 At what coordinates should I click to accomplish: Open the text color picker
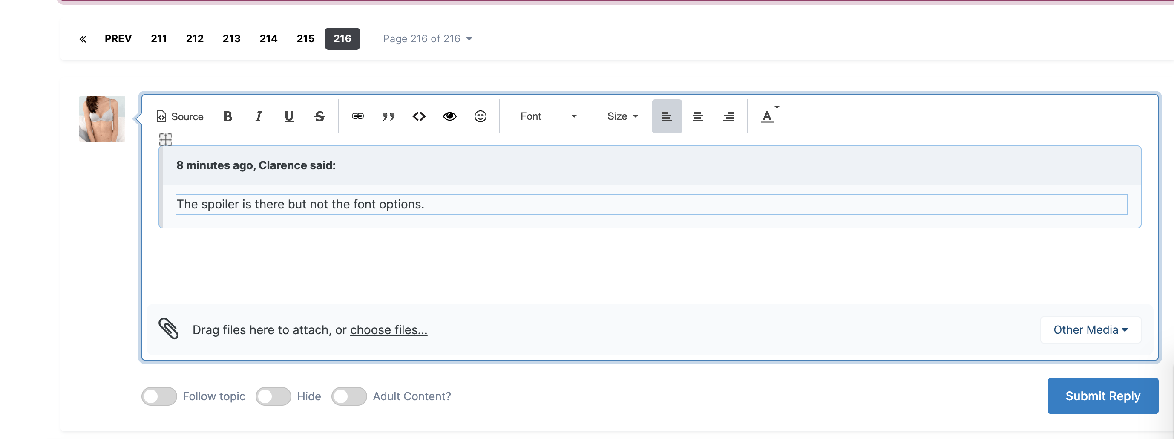click(x=770, y=116)
